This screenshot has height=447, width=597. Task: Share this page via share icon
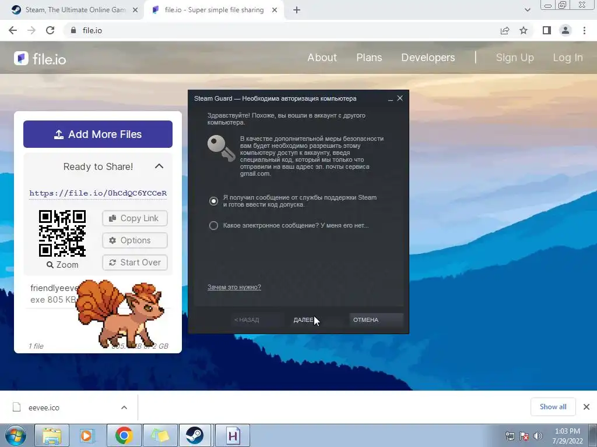point(505,30)
